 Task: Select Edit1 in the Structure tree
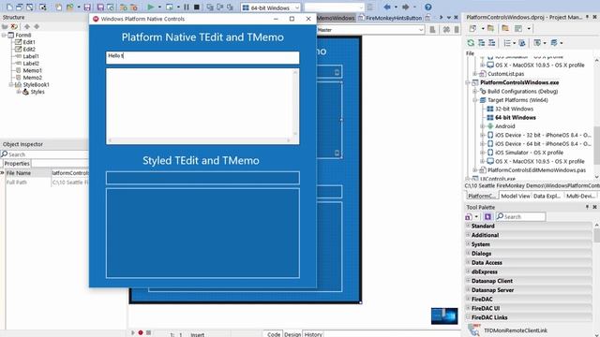(x=29, y=42)
